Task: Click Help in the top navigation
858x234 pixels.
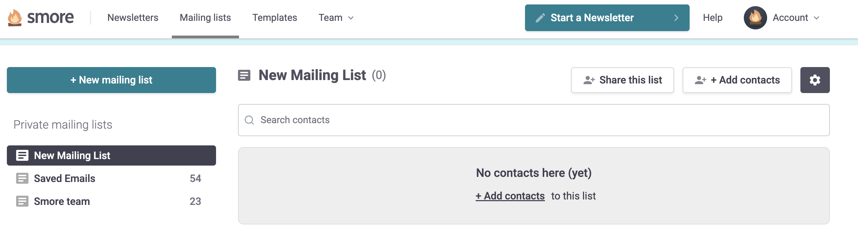Action: pyautogui.click(x=713, y=17)
